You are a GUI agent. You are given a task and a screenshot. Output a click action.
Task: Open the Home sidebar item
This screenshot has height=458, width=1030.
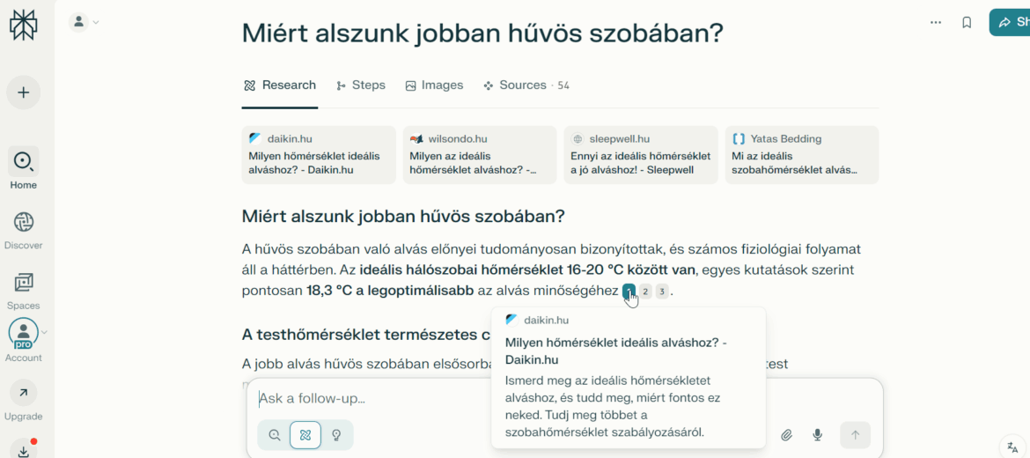(x=23, y=168)
